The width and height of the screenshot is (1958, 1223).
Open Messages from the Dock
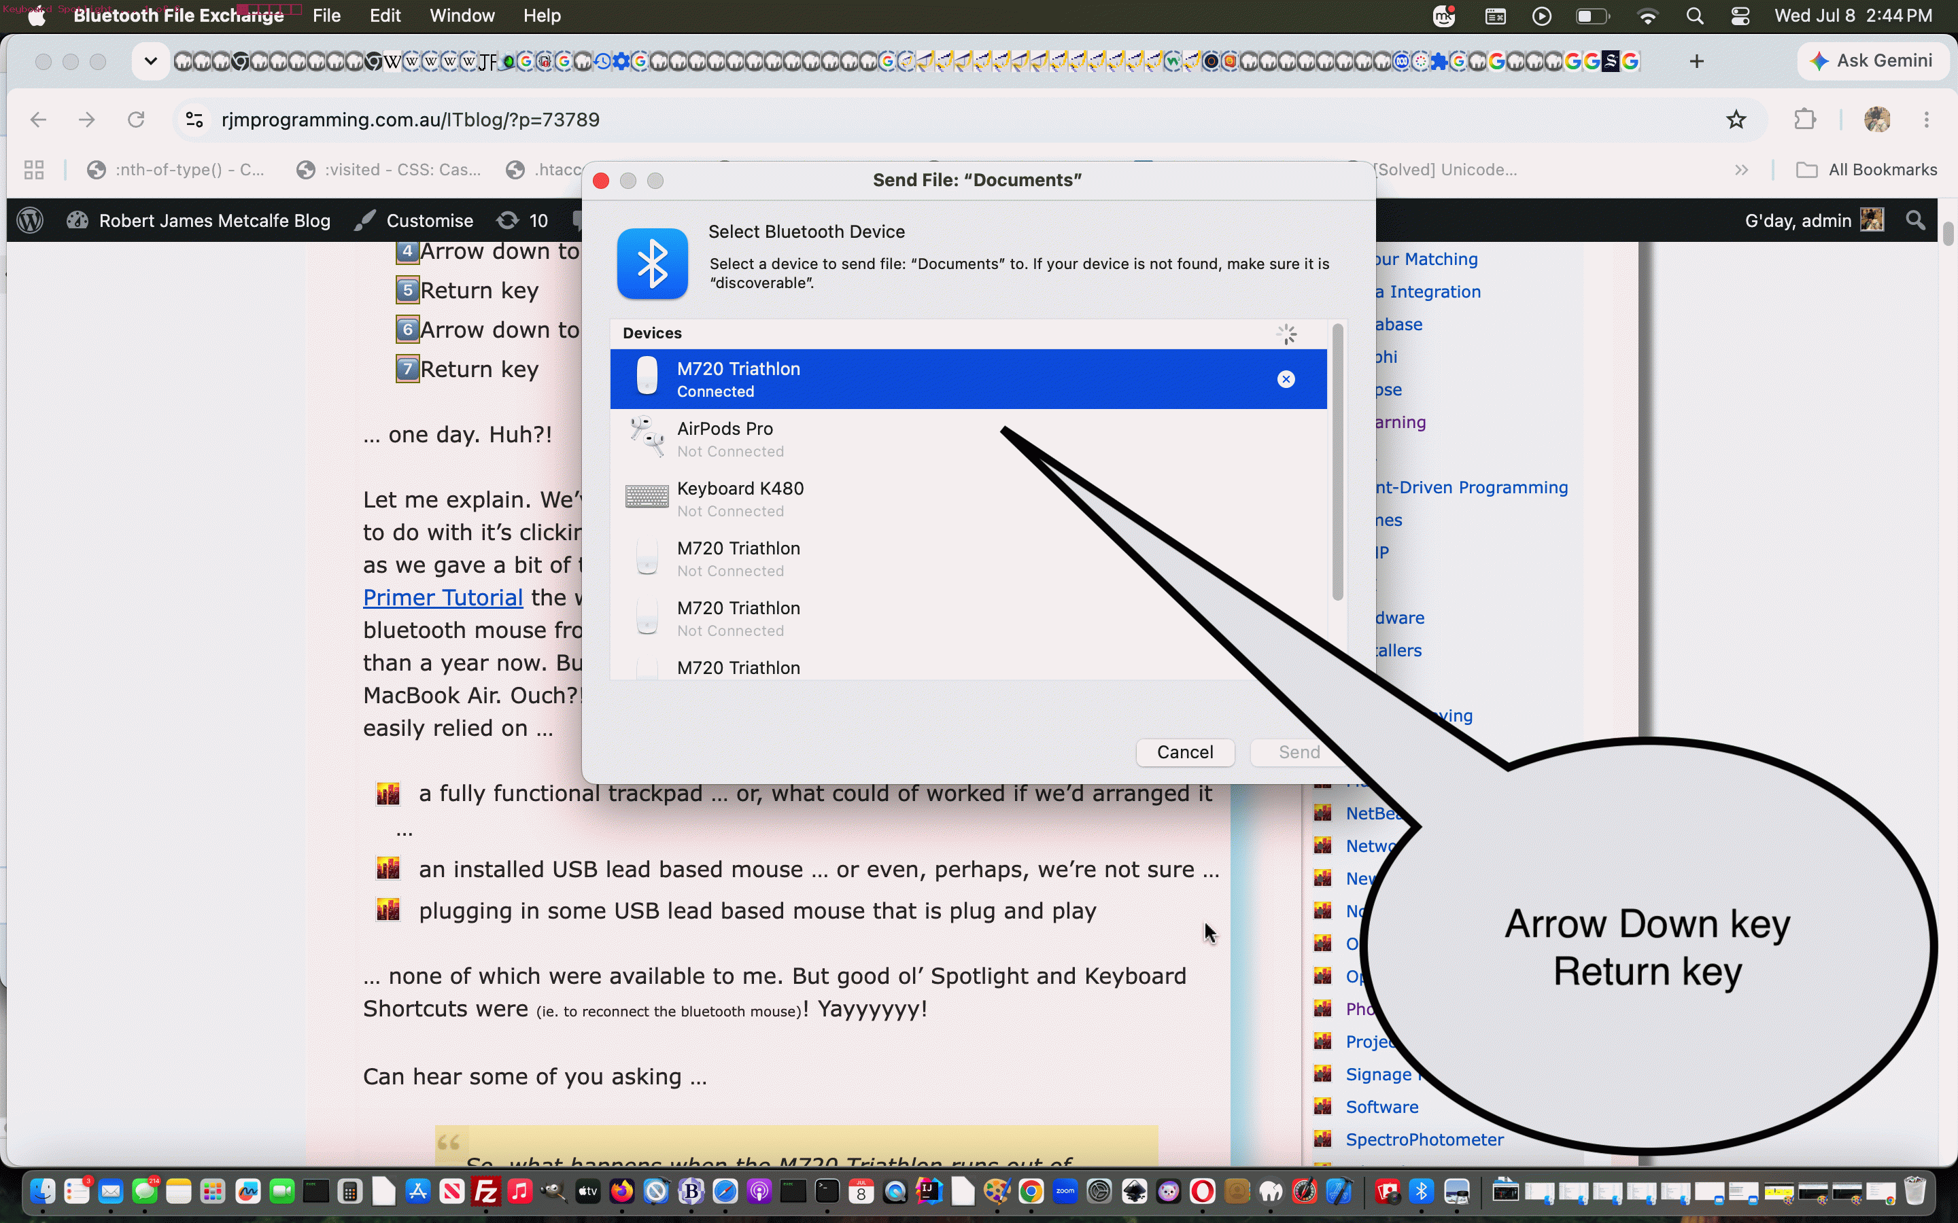click(145, 1192)
